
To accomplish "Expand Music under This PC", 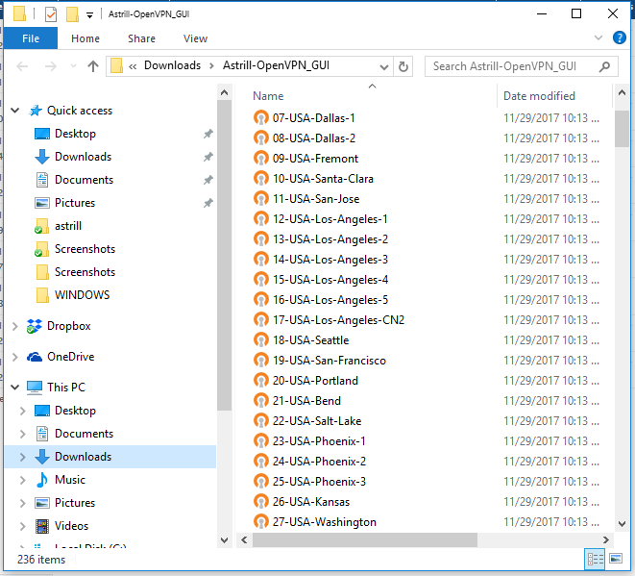I will [x=23, y=480].
